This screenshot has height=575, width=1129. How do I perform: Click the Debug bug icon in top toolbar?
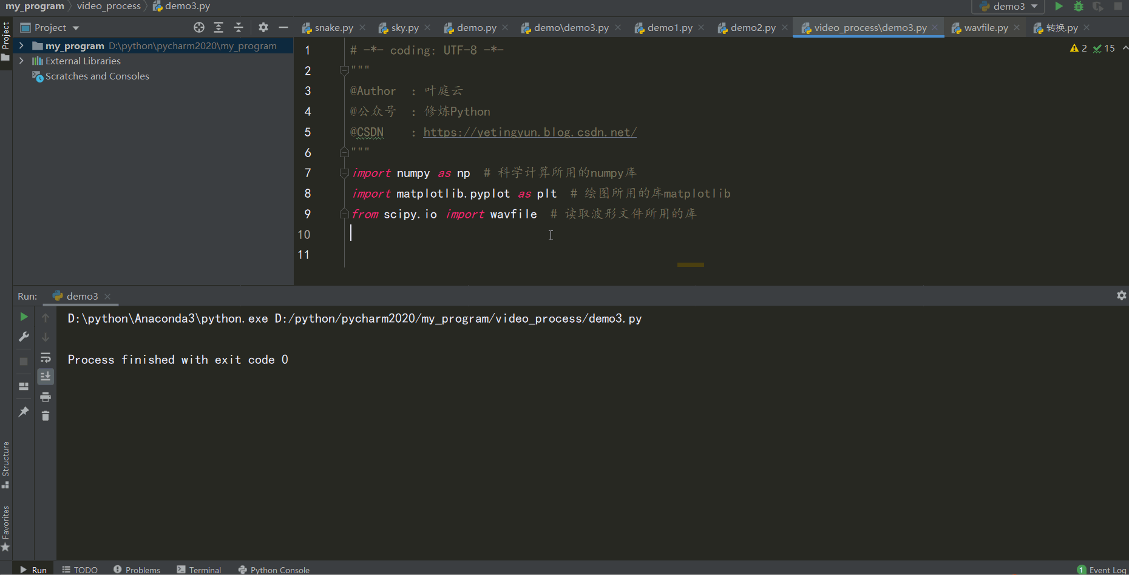click(1079, 6)
